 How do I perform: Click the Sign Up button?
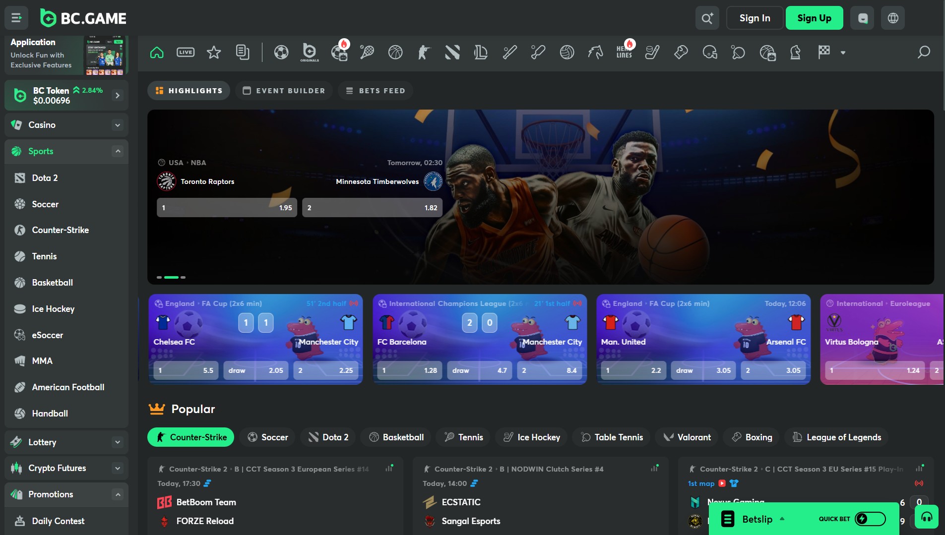tap(814, 18)
